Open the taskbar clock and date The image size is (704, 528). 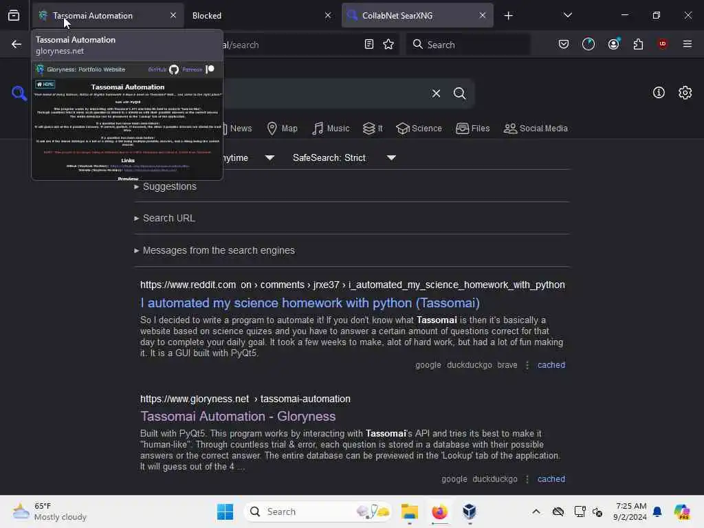(630, 511)
